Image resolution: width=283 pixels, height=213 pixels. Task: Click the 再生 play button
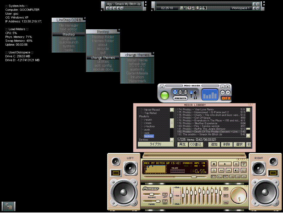coord(182,144)
